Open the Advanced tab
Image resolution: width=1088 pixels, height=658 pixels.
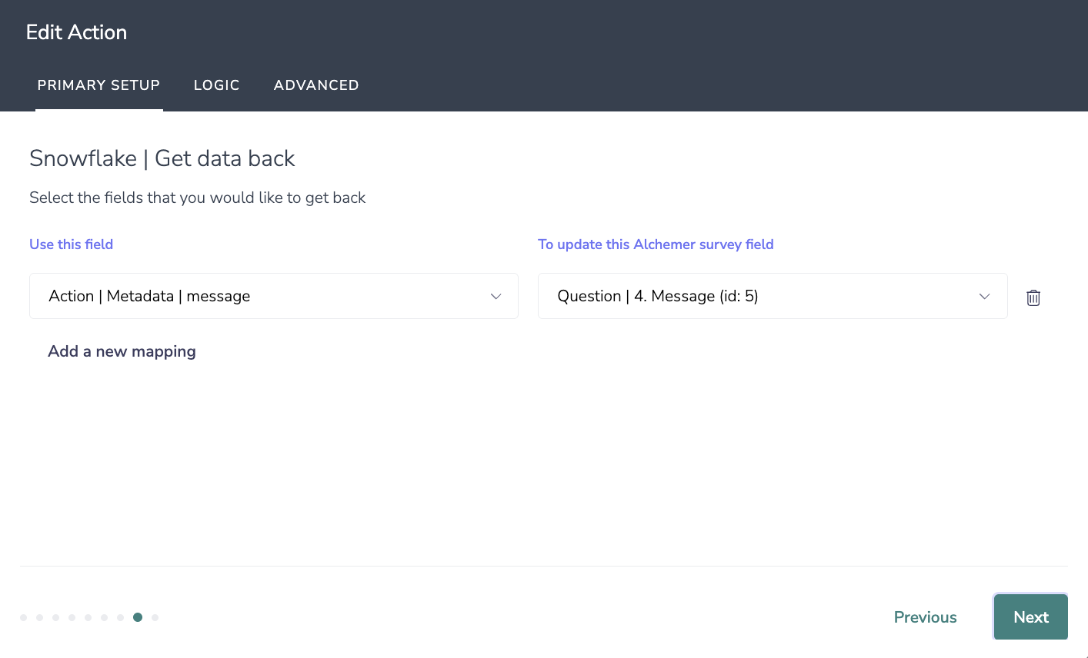pos(316,85)
